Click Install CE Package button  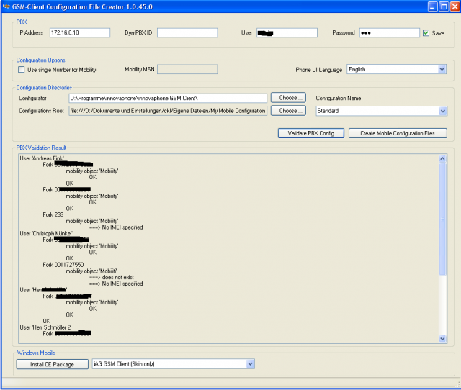pyautogui.click(x=52, y=364)
